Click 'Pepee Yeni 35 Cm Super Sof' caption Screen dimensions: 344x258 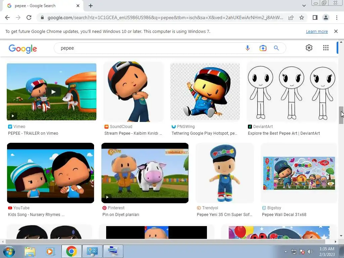(x=224, y=215)
